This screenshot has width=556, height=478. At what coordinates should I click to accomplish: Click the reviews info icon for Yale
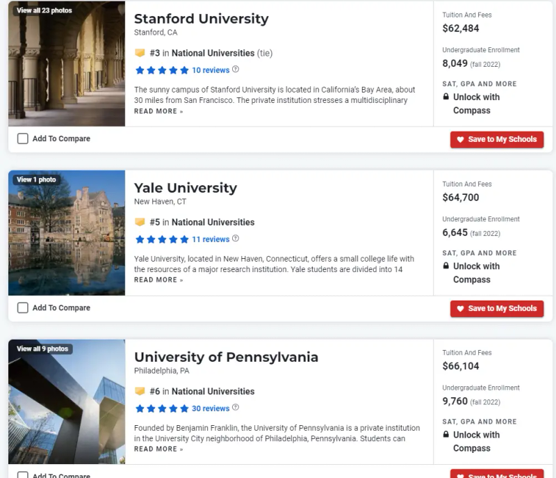236,239
